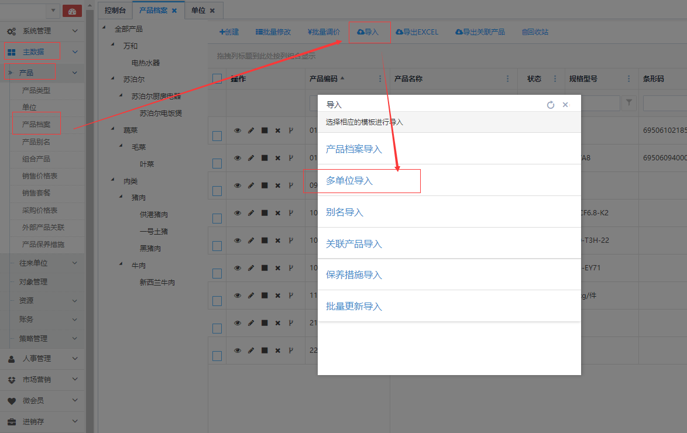
Task: Check the first product row checkbox
Action: pos(217,136)
